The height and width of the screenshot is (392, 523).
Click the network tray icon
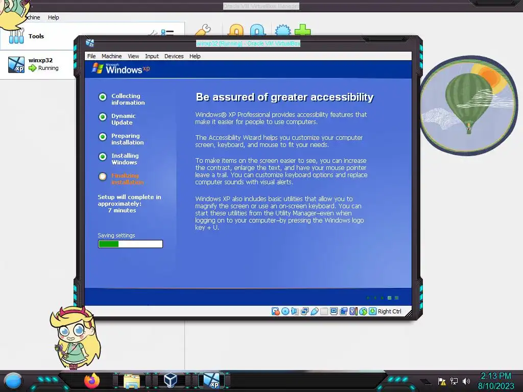[454, 381]
